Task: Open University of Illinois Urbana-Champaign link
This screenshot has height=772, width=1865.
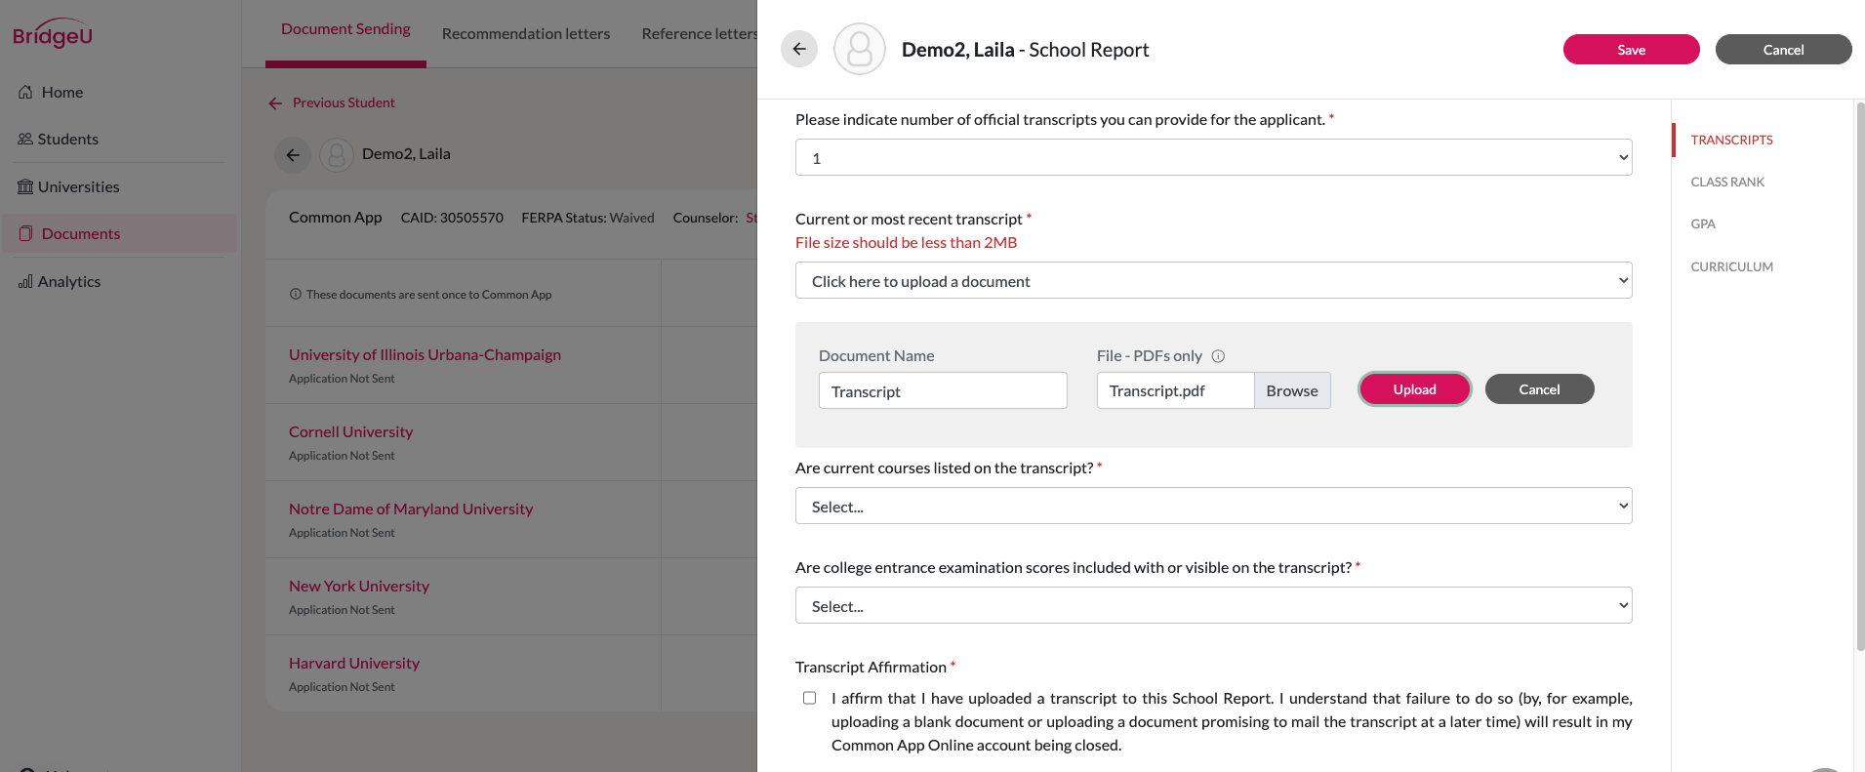Action: [x=425, y=354]
